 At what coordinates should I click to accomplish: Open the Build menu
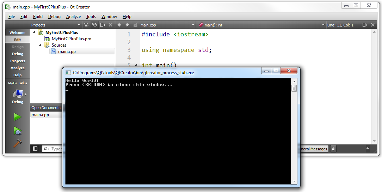click(38, 17)
